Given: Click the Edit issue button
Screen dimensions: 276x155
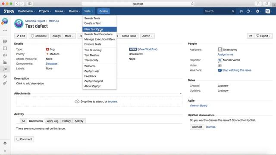Looking at the screenshot, I should pos(21,36).
